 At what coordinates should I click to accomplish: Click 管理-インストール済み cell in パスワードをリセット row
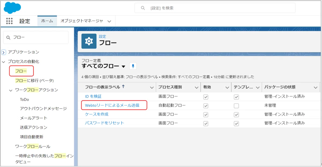click(284, 123)
